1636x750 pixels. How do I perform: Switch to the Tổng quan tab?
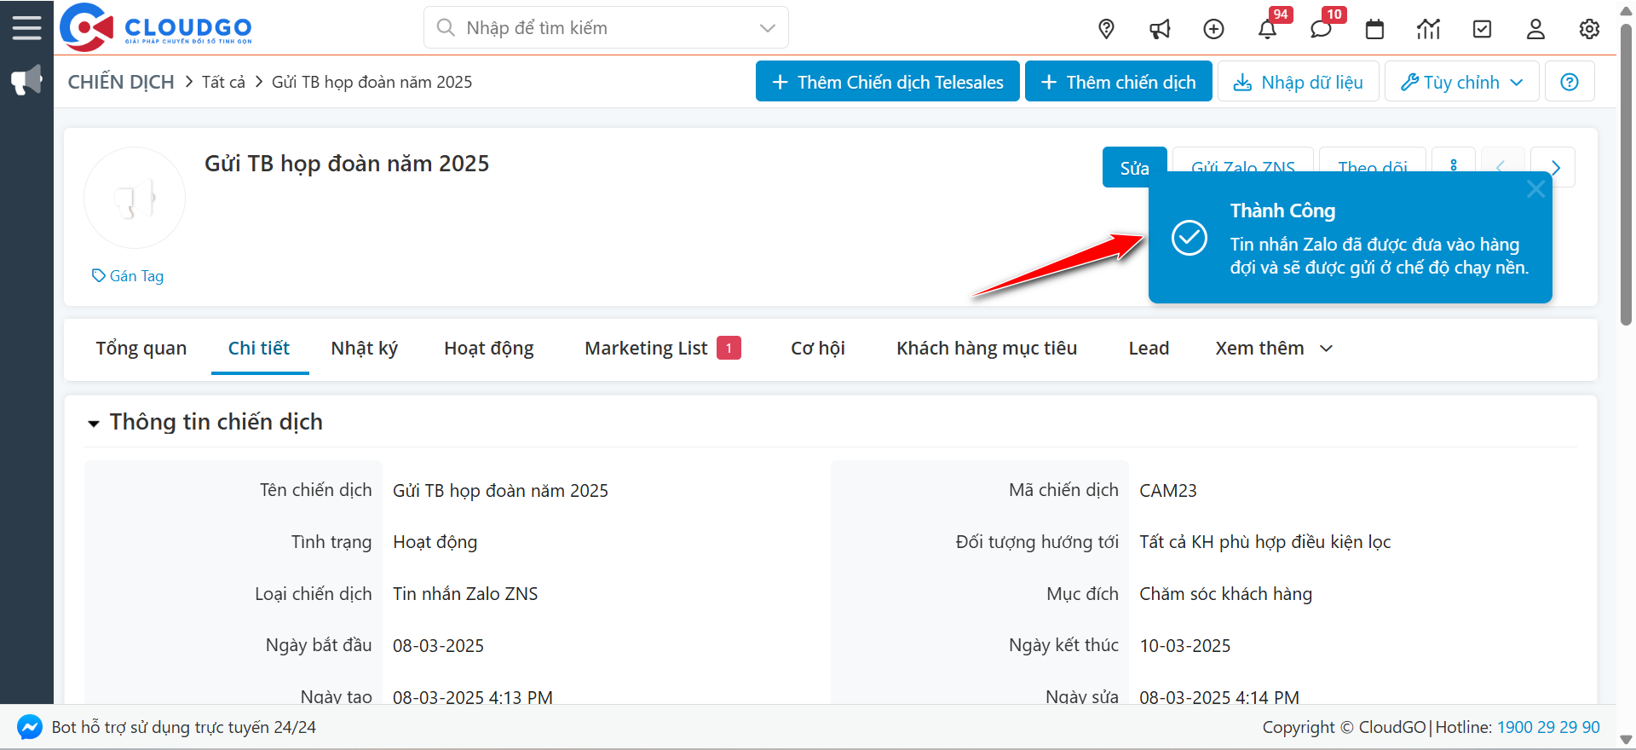tap(141, 349)
